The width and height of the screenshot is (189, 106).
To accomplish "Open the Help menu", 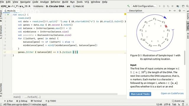I will click(105, 2).
